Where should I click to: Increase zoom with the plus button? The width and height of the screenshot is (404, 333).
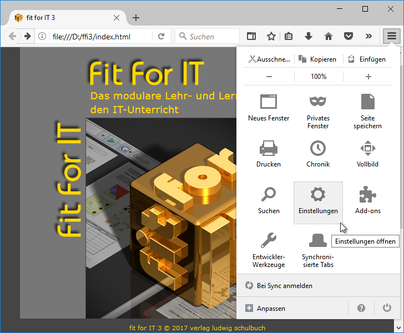click(x=368, y=77)
